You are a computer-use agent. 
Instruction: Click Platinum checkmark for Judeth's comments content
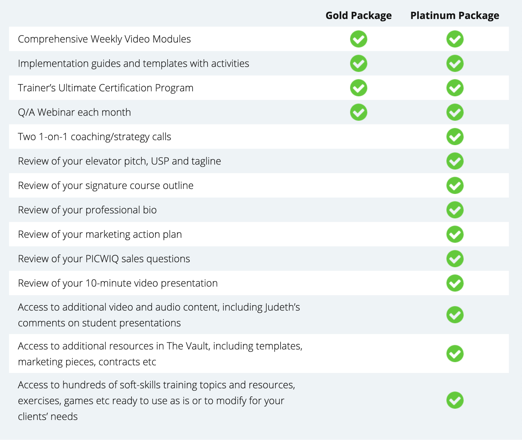point(455,315)
